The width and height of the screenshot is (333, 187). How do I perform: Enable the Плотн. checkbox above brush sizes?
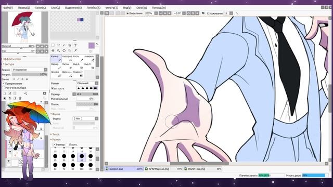[68, 144]
